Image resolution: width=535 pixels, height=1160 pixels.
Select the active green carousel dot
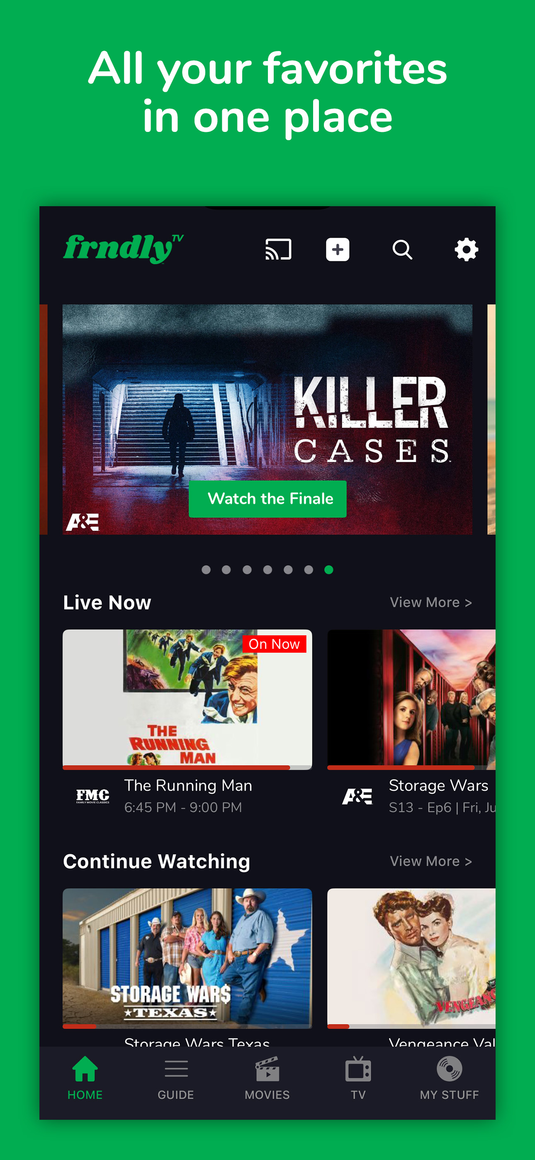point(329,570)
